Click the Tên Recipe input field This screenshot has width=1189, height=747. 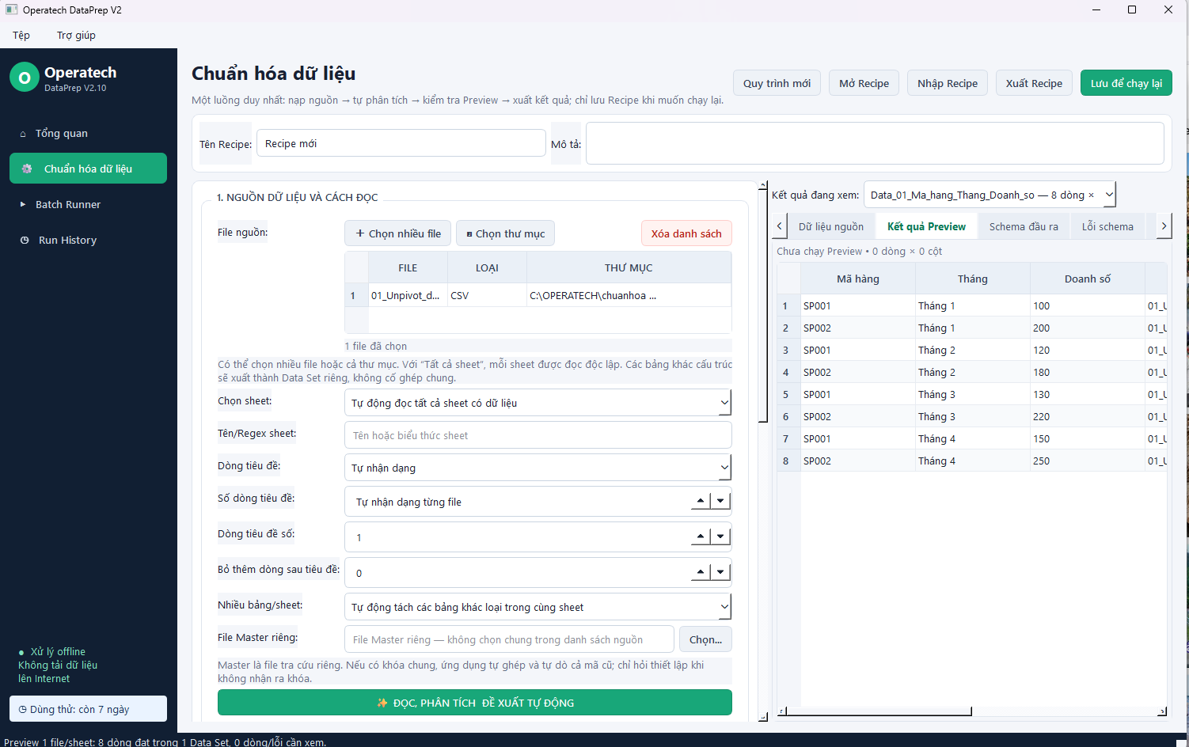401,143
